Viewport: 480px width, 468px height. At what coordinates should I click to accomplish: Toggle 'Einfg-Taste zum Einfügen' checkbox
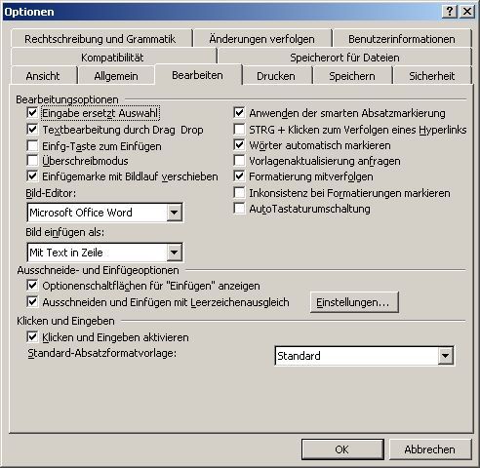(x=32, y=145)
